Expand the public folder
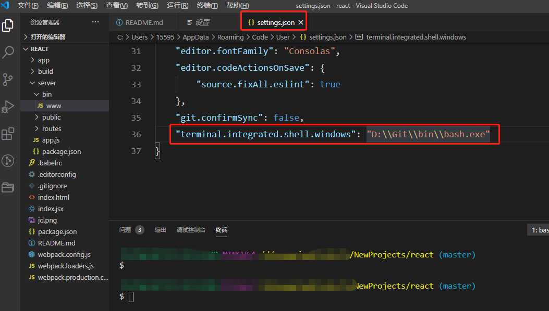Viewport: 549px width, 311px height. [37, 117]
